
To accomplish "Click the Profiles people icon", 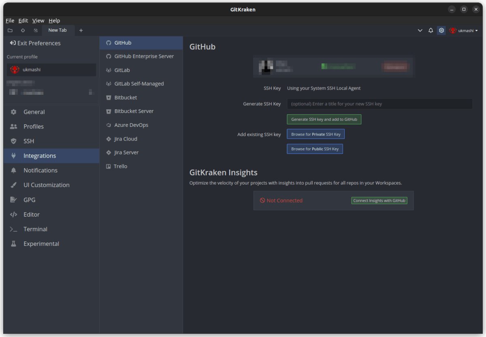I will coord(13,126).
